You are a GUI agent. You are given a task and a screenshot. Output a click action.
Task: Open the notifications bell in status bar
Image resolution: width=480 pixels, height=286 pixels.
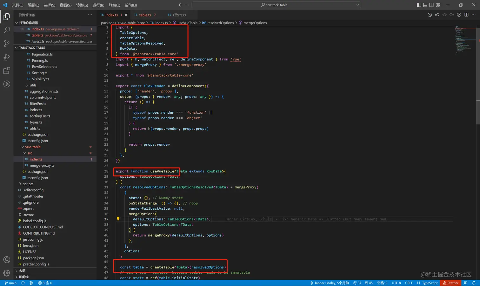point(474,283)
